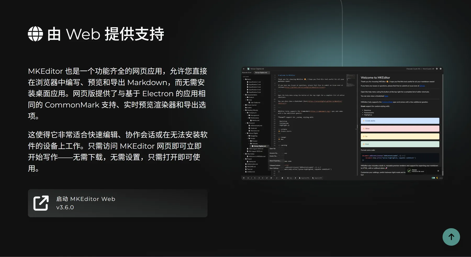
Task: Click the hamburger menu icon in editor
Action: [x=244, y=69]
